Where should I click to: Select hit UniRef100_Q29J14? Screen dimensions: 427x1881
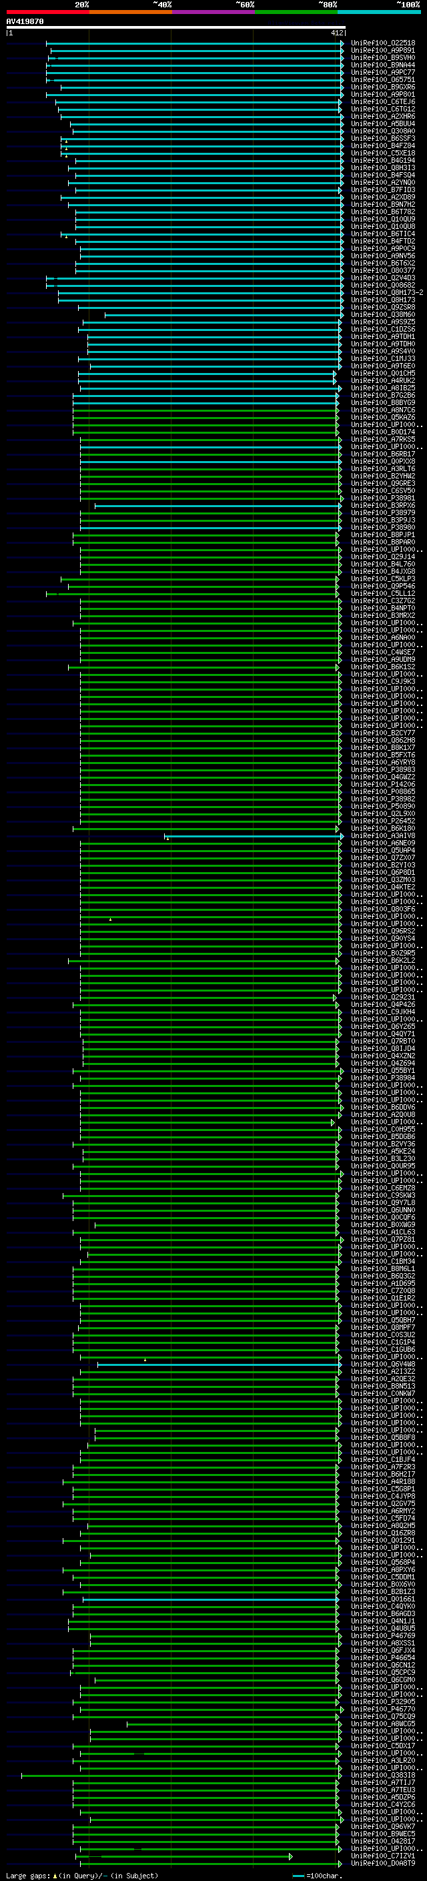pos(383,556)
